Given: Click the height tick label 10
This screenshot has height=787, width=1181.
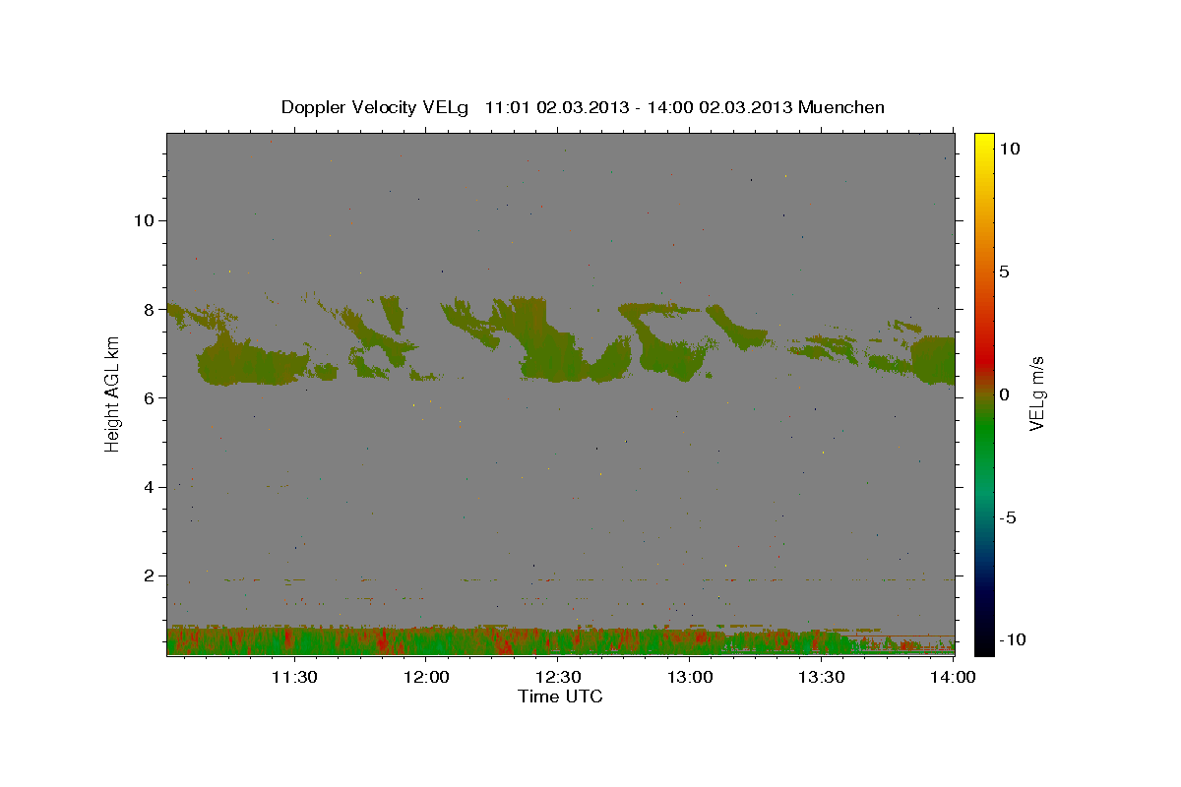Looking at the screenshot, I should click(x=143, y=220).
